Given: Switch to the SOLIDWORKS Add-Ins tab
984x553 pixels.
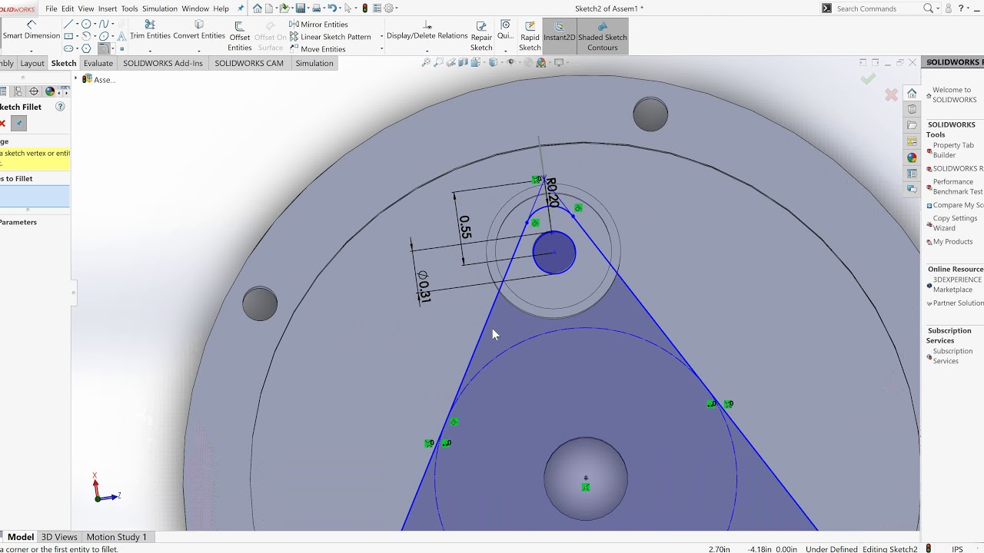Looking at the screenshot, I should point(163,63).
